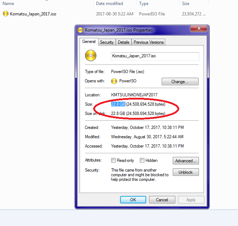This screenshot has width=238, height=226.
Task: Sort by the Name column header
Action: tap(8, 4)
